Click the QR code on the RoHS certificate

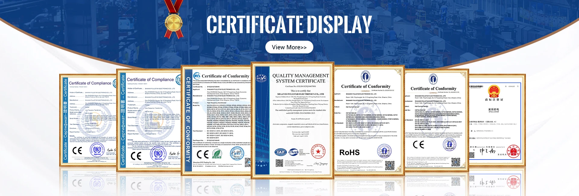click(x=390, y=166)
